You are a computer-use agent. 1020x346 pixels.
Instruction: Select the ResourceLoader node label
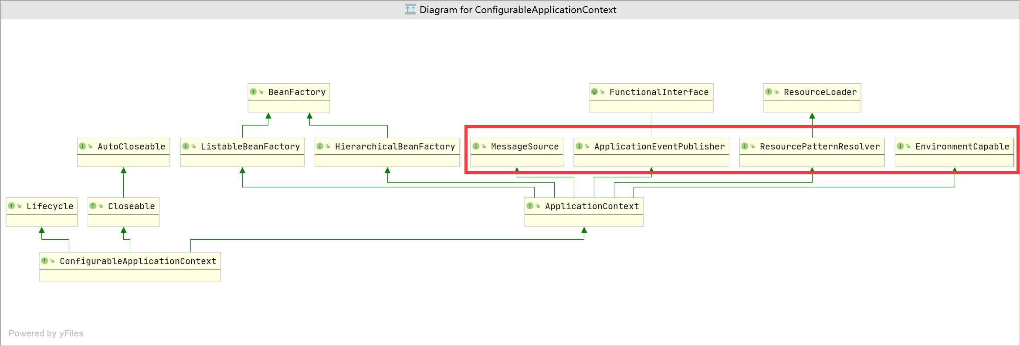(820, 92)
